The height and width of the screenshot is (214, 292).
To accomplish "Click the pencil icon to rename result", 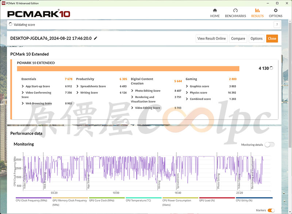I will tap(96, 38).
